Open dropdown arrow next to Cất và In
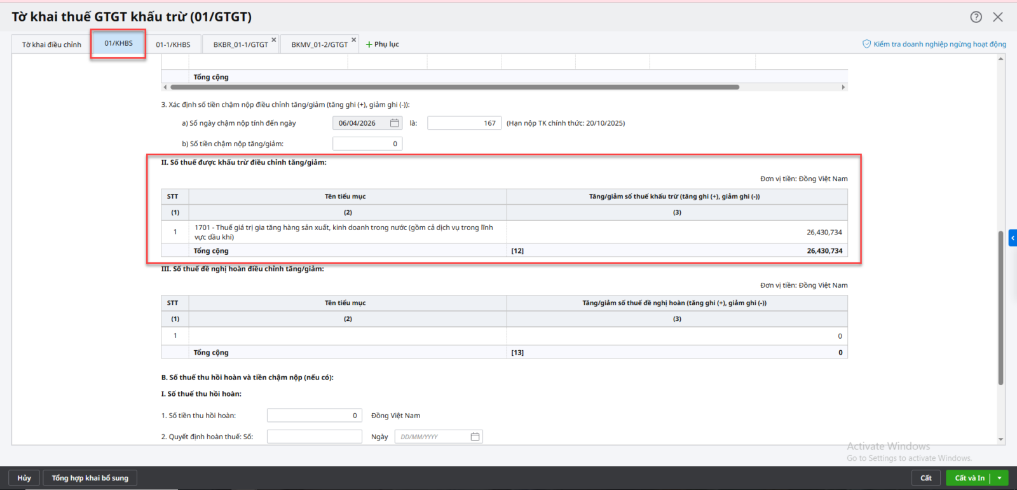The width and height of the screenshot is (1017, 490). [x=1000, y=478]
